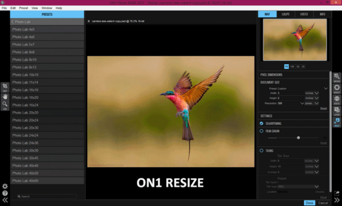Enable the Film Grain toggle
The image size is (342, 206).
[x=261, y=131]
